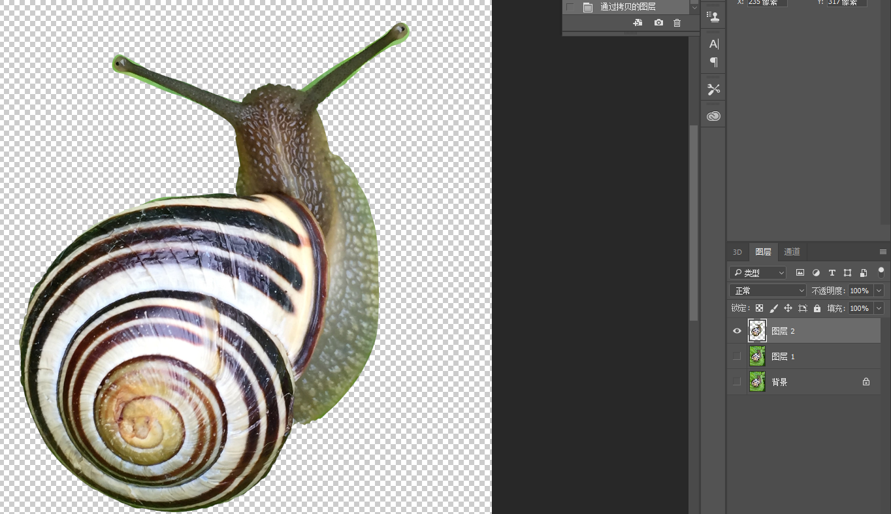The image size is (891, 514).
Task: Select the 通过拷贝的图层 history state
Action: [x=627, y=7]
